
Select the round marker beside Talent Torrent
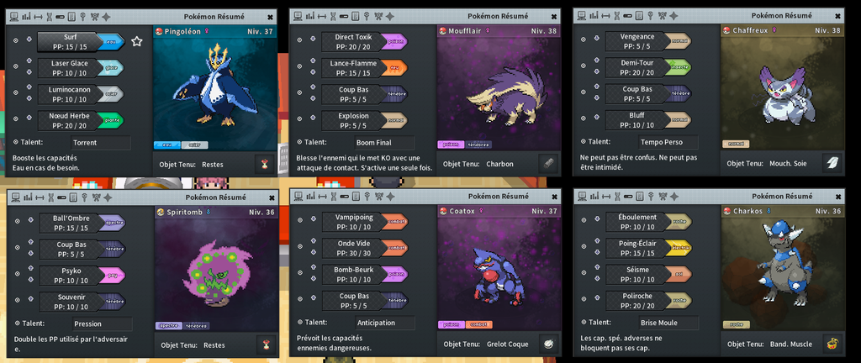(x=16, y=142)
